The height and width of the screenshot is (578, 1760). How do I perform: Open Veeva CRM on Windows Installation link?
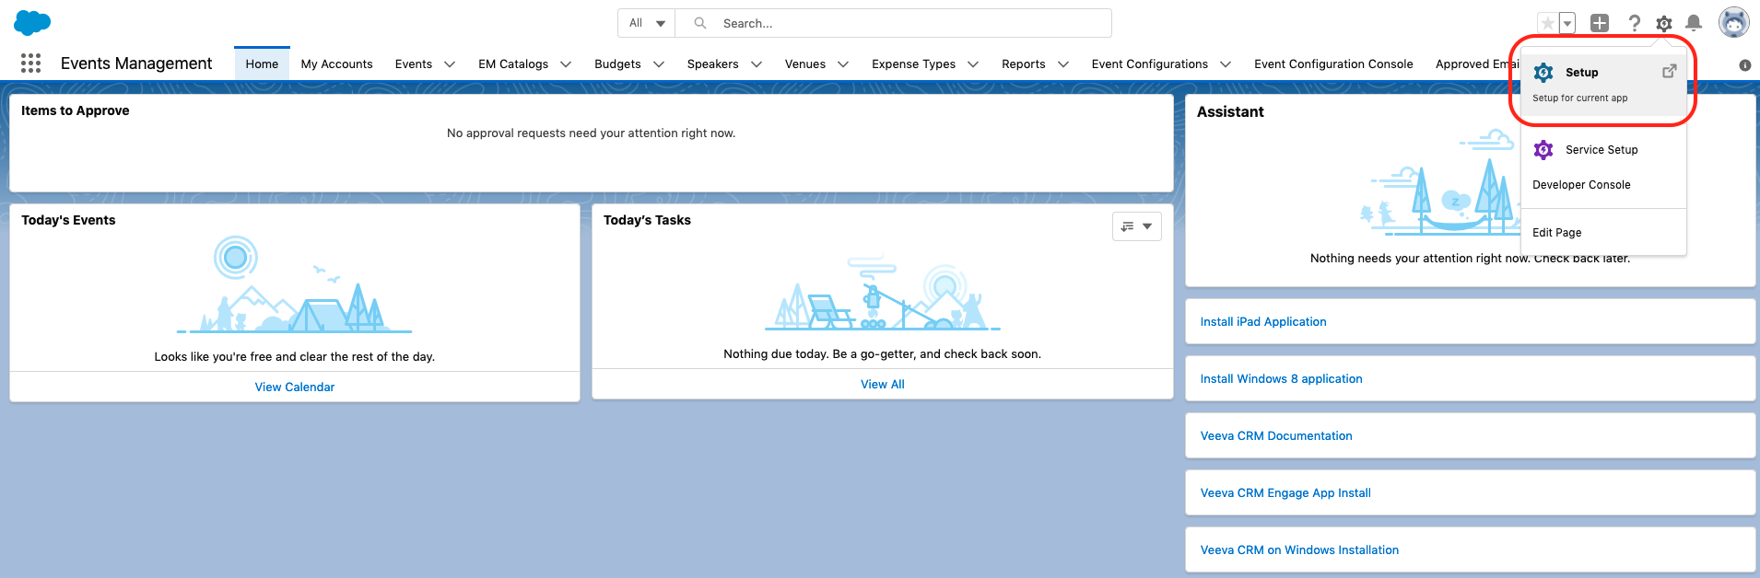[1299, 550]
